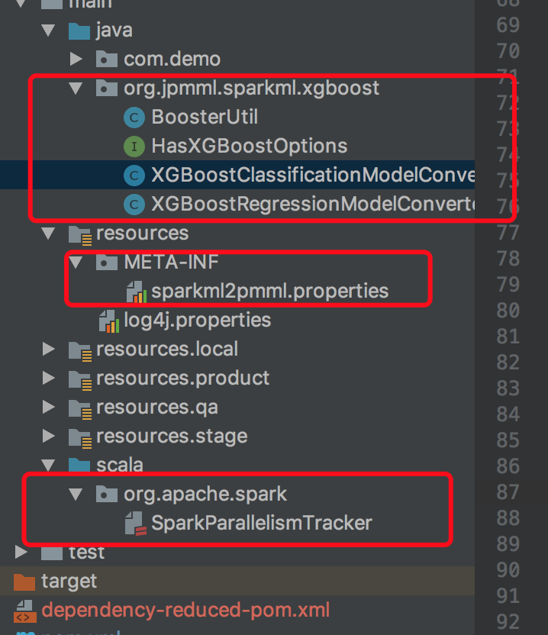
Task: Click the XML file icon beside dependency-reduced-pom.xml
Action: [24, 610]
